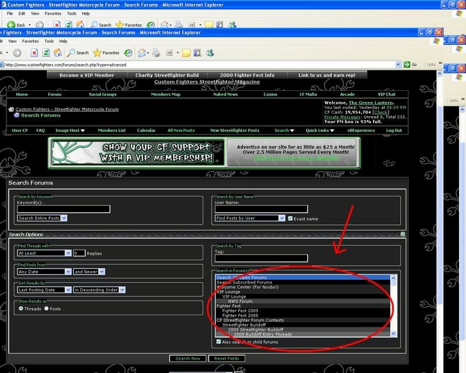Open the Edit menu in the back window
The width and height of the screenshot is (466, 373).
tap(22, 13)
